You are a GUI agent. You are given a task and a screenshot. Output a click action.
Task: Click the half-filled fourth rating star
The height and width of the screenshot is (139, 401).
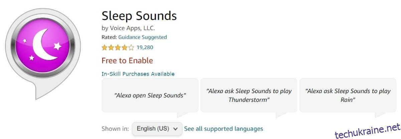[x=125, y=47]
